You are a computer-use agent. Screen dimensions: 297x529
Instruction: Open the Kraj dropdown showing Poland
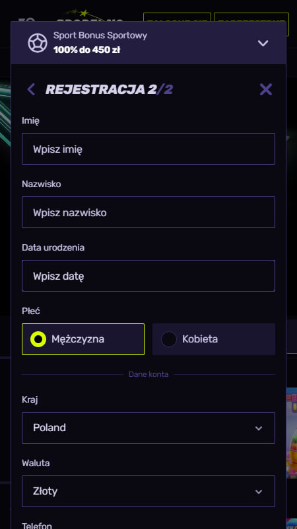click(148, 428)
